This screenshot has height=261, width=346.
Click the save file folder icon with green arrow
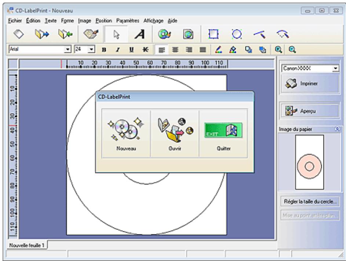pos(65,34)
